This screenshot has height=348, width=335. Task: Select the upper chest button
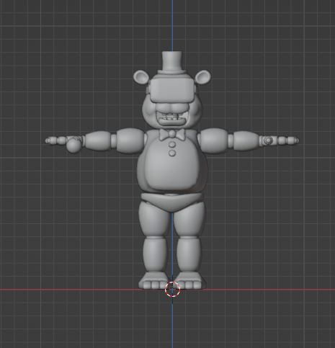click(172, 145)
